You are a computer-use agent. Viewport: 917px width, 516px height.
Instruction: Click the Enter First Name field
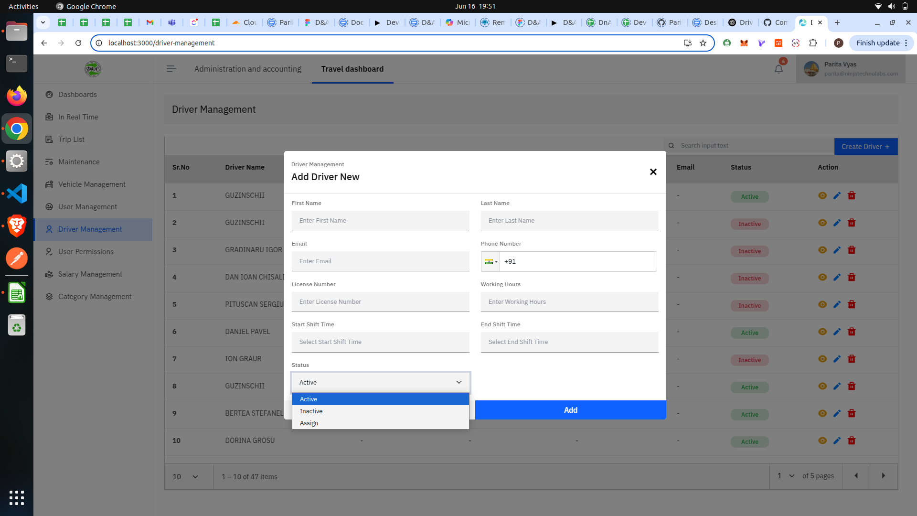380,221
